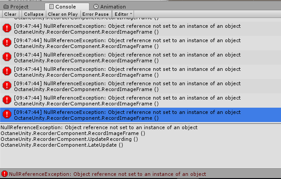Open the Editor dropdown
This screenshot has height=179, width=281.
pyautogui.click(x=123, y=14)
